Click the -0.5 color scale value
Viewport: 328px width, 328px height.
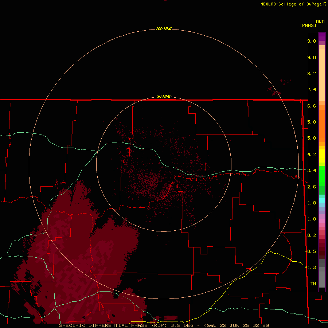pos(310,251)
